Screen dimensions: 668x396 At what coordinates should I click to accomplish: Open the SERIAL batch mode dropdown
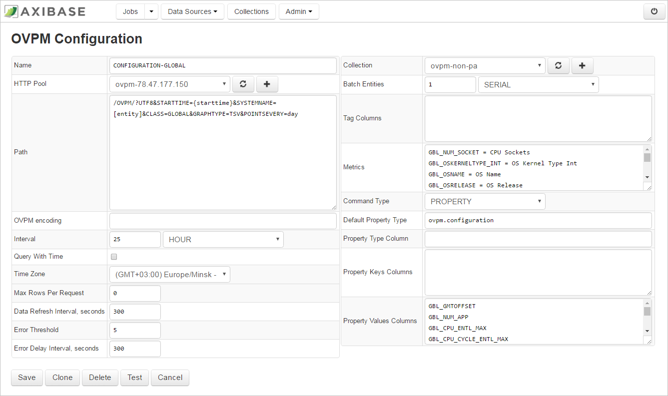coord(539,85)
